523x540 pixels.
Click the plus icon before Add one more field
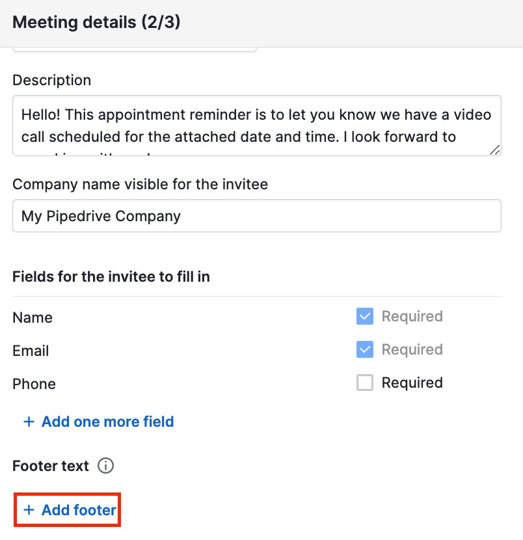[x=29, y=422]
